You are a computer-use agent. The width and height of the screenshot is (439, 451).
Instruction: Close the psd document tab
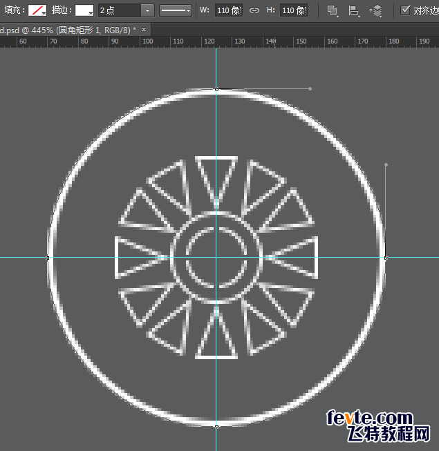[144, 29]
